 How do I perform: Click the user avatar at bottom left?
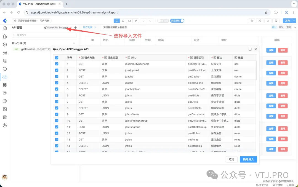[5, 177]
